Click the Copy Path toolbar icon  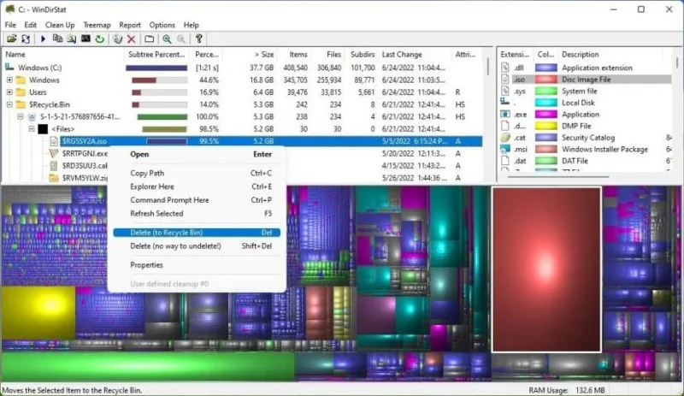pos(57,38)
